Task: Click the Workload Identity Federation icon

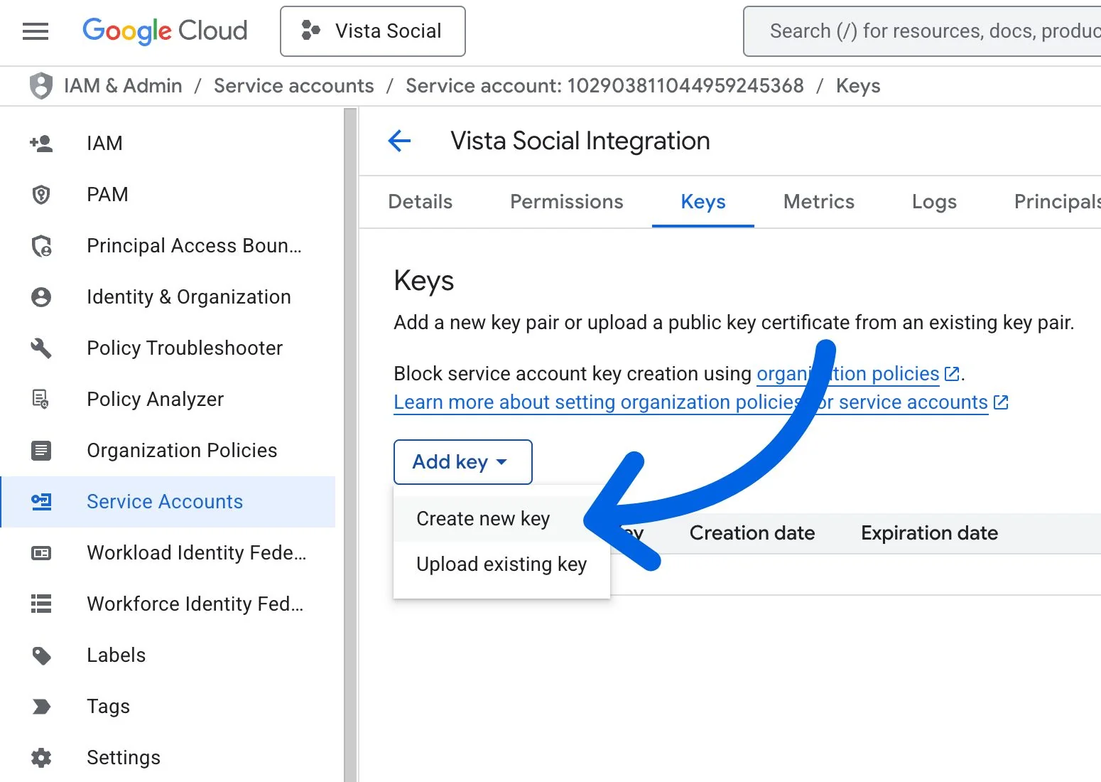Action: pos(41,553)
